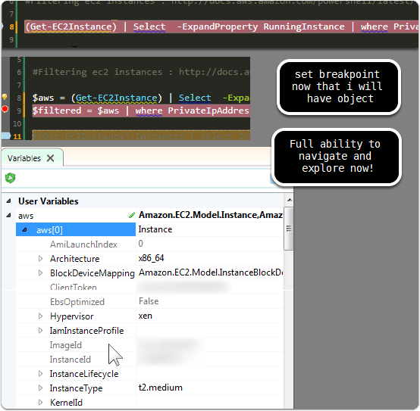This screenshot has height=411, width=420.
Task: Click the bookmark arrow marker on line 11
Action: [x=5, y=136]
